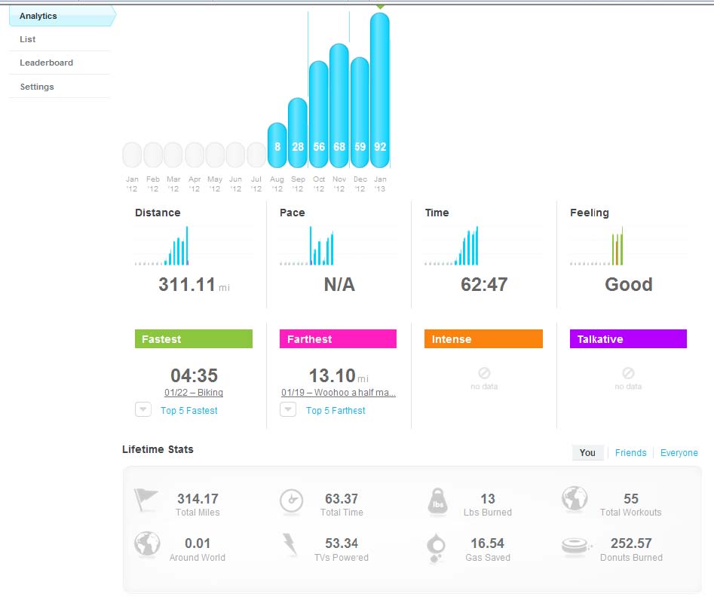Click the green Fastest banner
Image resolution: width=714 pixels, height=603 pixels.
pos(194,339)
